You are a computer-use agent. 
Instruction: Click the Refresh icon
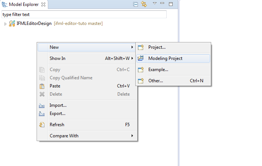click(x=42, y=125)
